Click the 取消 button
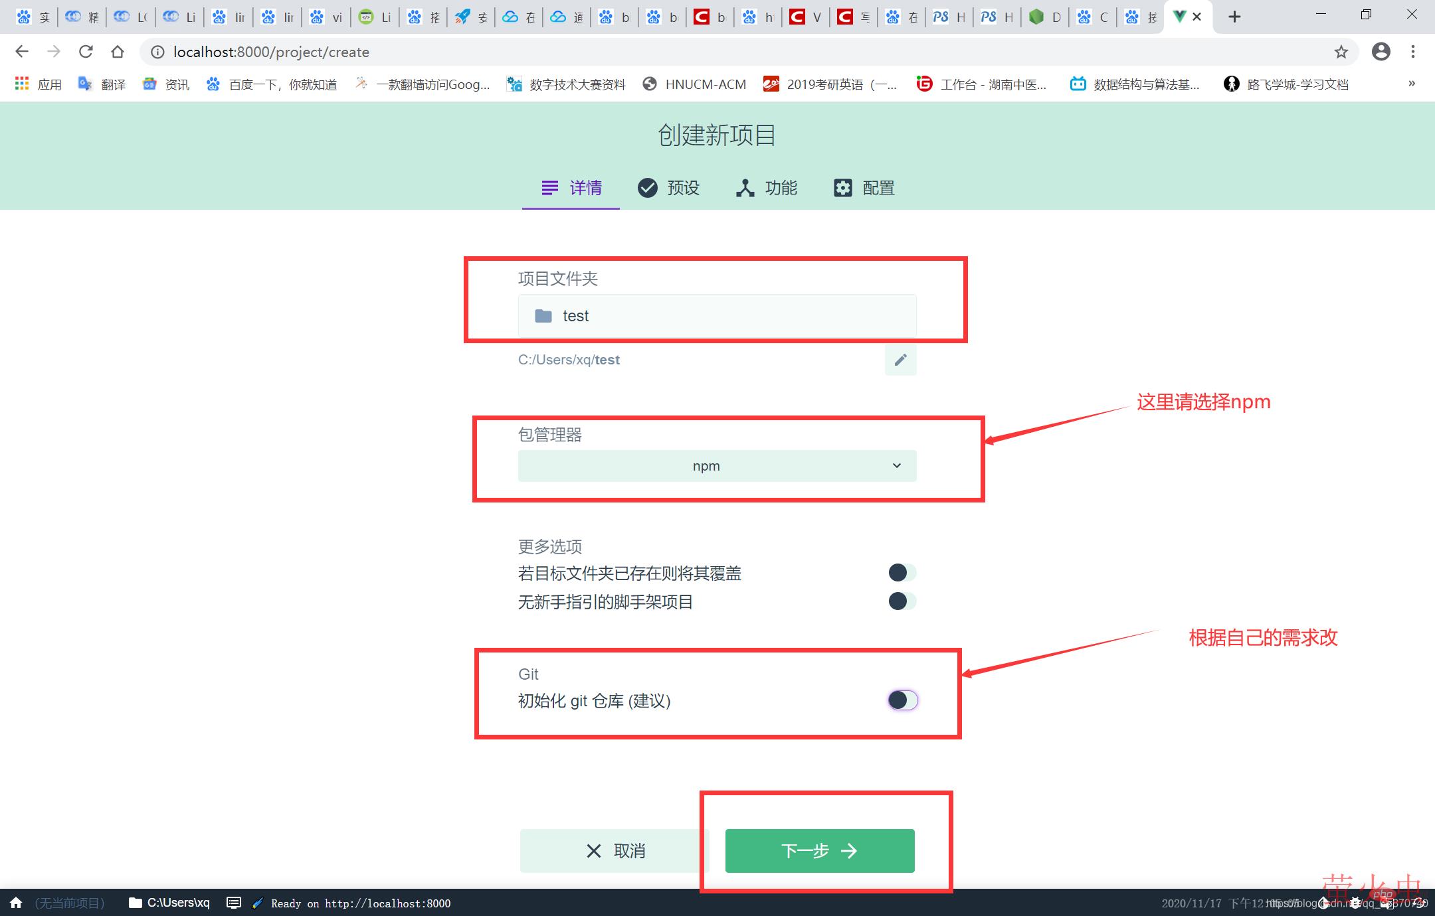This screenshot has width=1435, height=916. pos(614,851)
